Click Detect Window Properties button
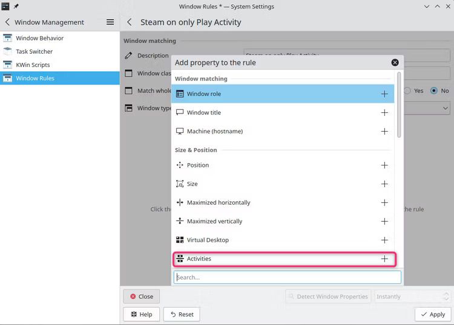This screenshot has height=325, width=454. [x=328, y=297]
